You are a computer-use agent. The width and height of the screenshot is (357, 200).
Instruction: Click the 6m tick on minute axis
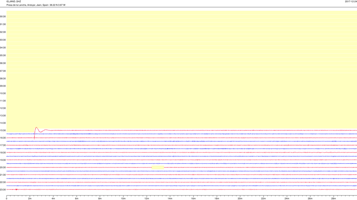(x=77, y=199)
